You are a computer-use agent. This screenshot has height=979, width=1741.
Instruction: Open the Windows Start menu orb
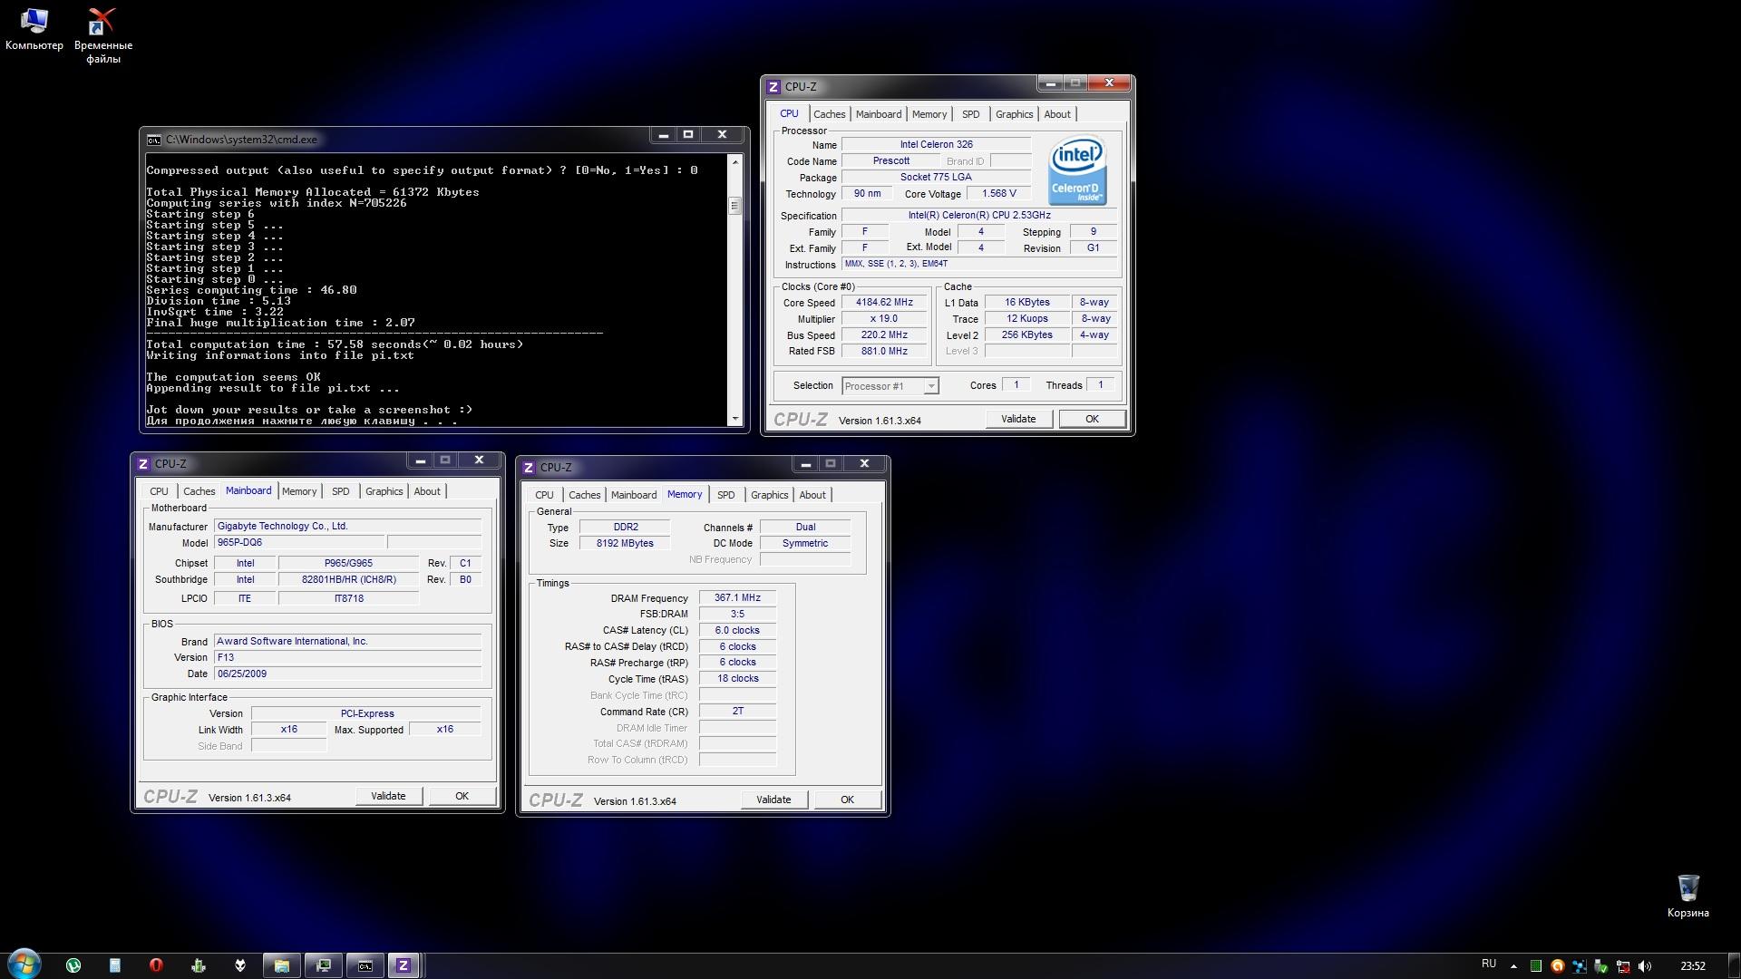[24, 964]
